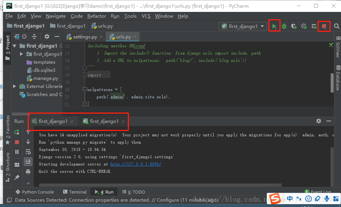Click the Run console horizontal scrollbar
Viewport: 341px width, 207px height.
coord(160,185)
